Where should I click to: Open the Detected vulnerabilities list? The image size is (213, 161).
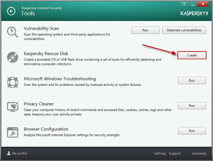pyautogui.click(x=184, y=30)
